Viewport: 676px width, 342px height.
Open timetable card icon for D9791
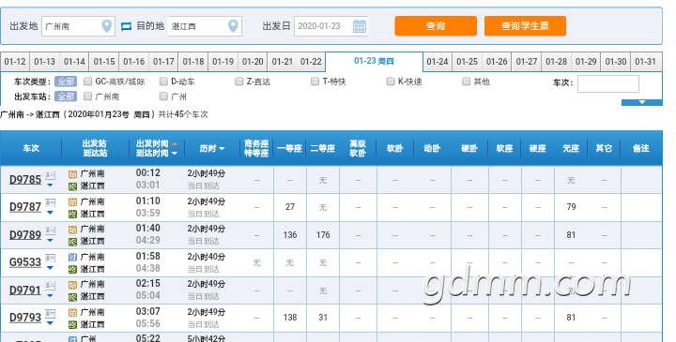click(x=51, y=286)
